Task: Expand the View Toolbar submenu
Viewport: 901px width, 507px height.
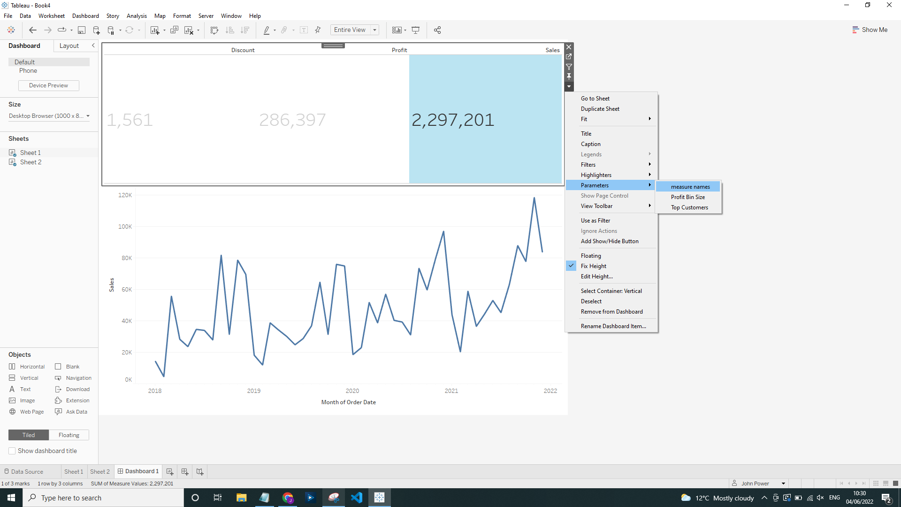Action: (611, 206)
